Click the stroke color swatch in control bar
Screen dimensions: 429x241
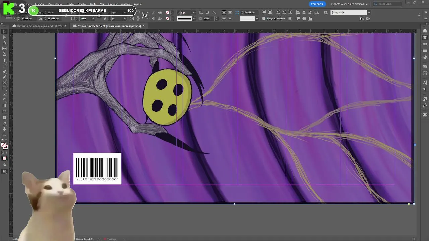167,19
